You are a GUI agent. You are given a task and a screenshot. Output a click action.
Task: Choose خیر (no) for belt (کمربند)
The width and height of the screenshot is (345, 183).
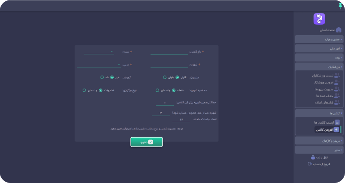click(112, 77)
